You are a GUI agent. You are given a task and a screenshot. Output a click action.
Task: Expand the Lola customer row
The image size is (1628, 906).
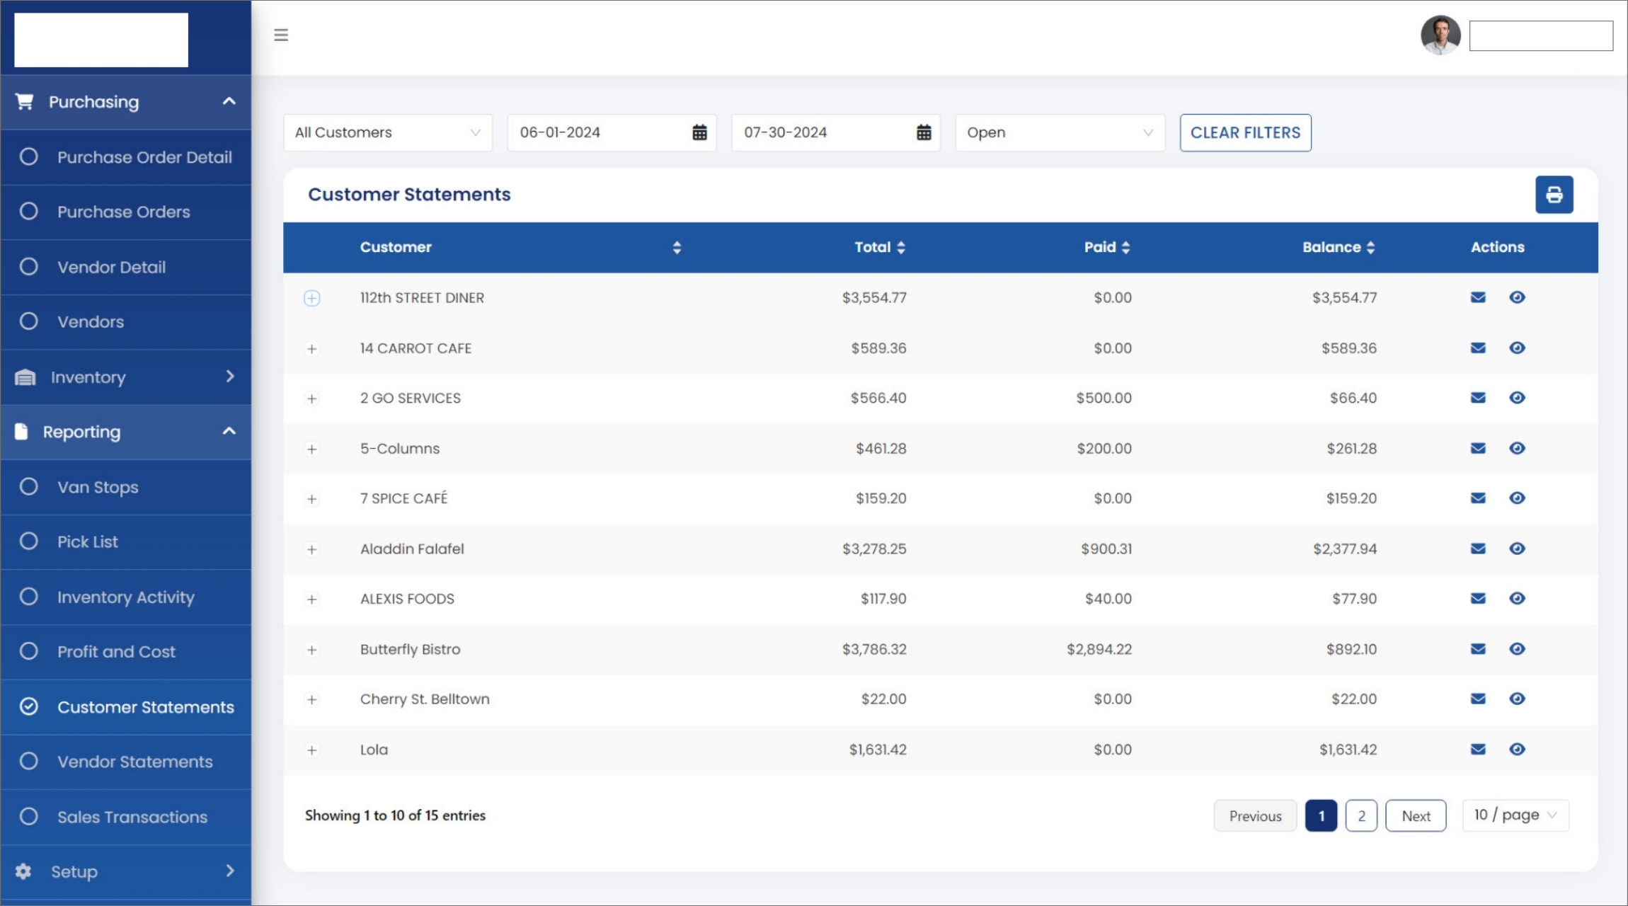(x=311, y=750)
